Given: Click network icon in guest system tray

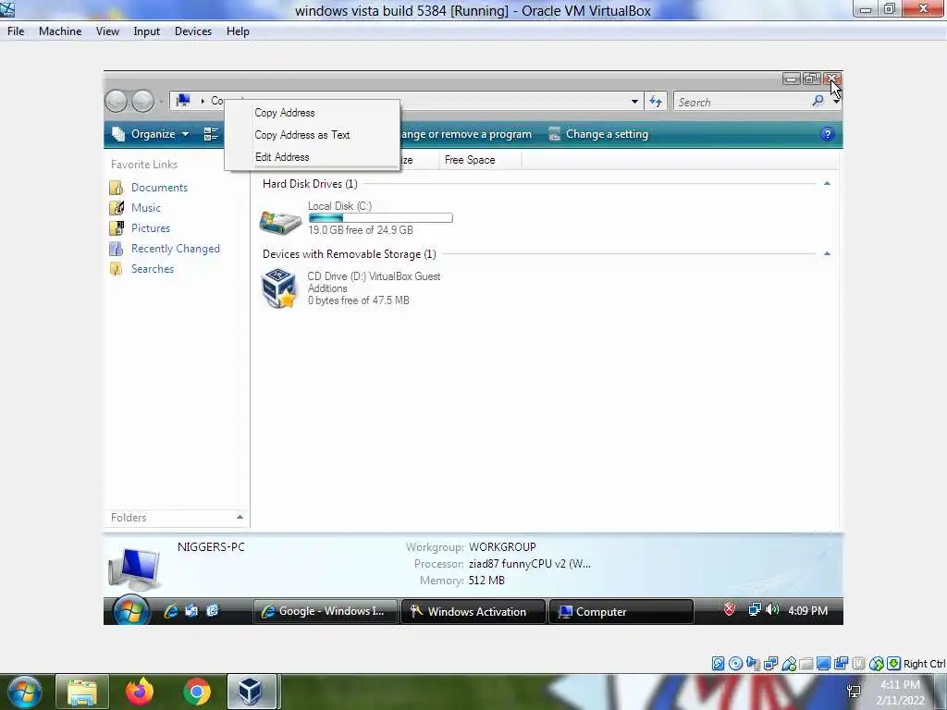Looking at the screenshot, I should coord(755,610).
